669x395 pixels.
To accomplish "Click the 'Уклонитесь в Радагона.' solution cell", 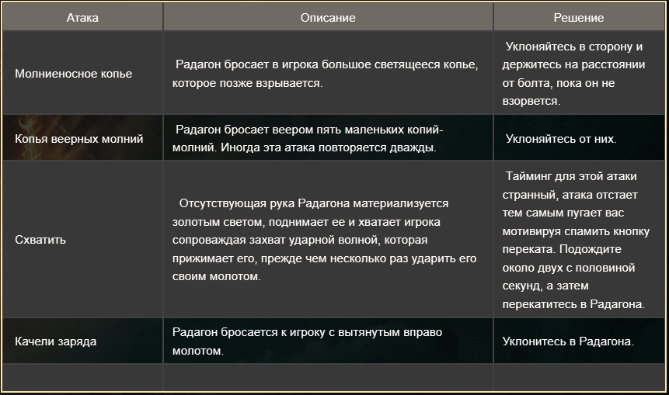I will 568,341.
